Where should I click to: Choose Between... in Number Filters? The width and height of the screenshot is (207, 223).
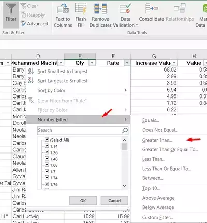[x=153, y=178]
